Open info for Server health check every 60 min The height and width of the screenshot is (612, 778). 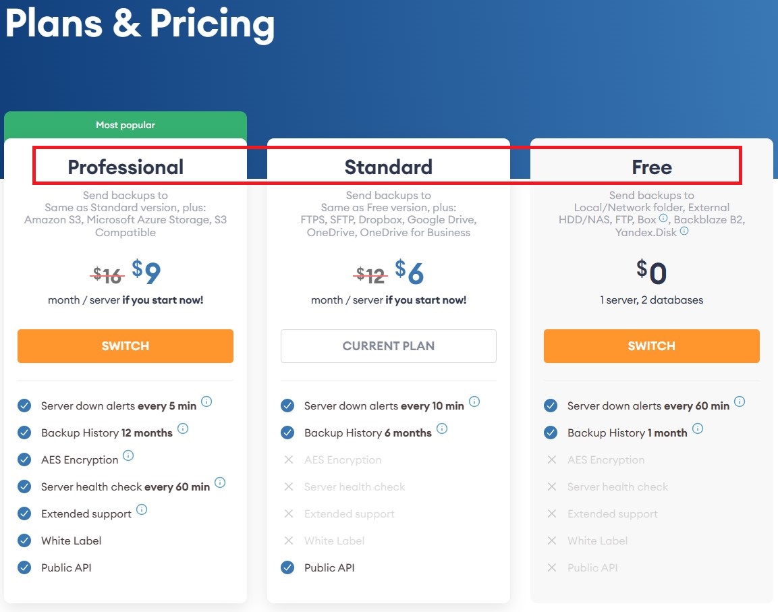(219, 482)
